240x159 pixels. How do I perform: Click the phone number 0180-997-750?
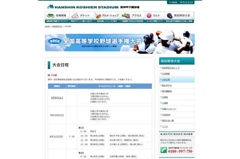(x=180, y=152)
